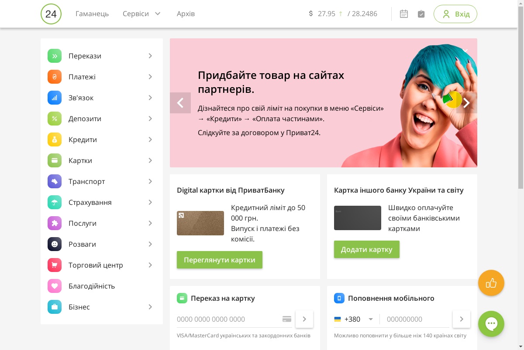Click the Перекази arrows icon
This screenshot has height=350, width=524.
(55, 56)
